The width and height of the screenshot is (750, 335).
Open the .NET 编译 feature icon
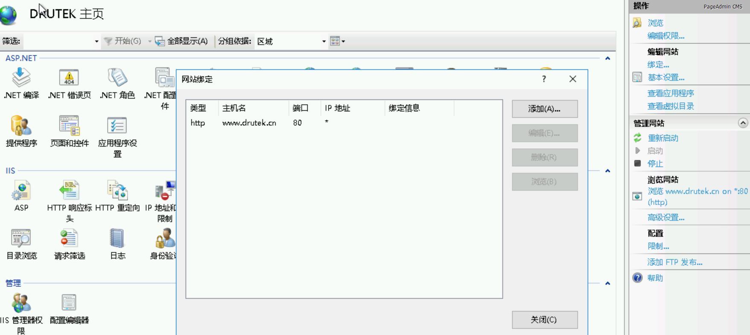(21, 77)
